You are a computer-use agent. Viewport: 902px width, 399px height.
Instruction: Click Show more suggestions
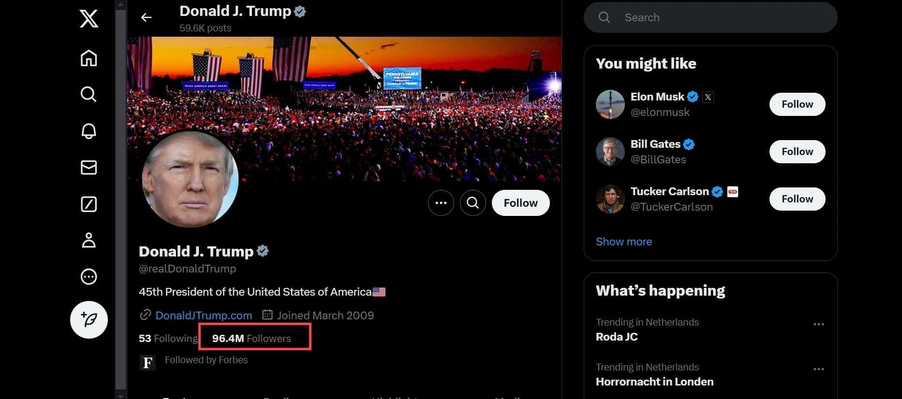point(624,242)
